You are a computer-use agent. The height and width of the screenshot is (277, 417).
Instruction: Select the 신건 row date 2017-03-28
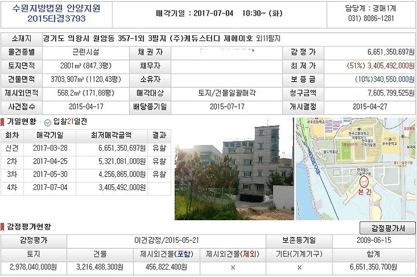pyautogui.click(x=50, y=148)
